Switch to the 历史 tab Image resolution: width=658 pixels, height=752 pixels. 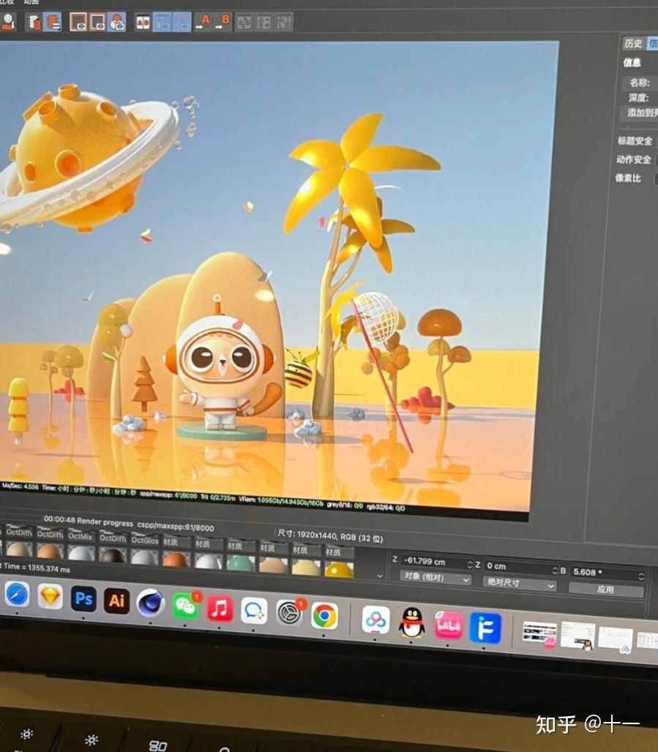[633, 43]
